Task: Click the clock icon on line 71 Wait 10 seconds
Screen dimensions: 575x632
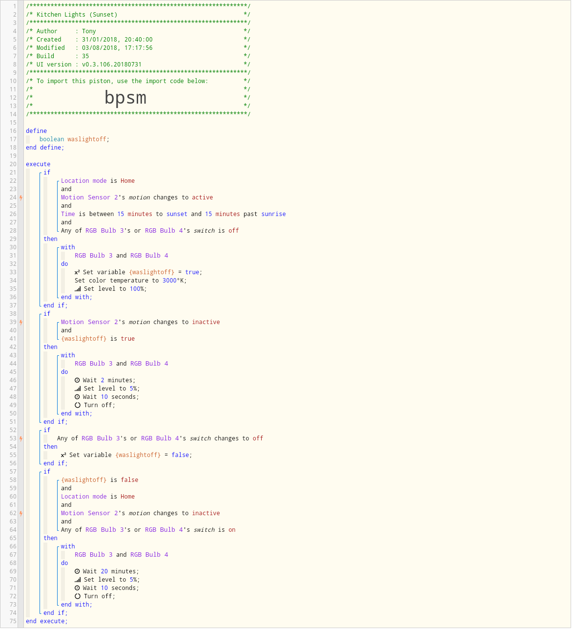Action: [77, 588]
